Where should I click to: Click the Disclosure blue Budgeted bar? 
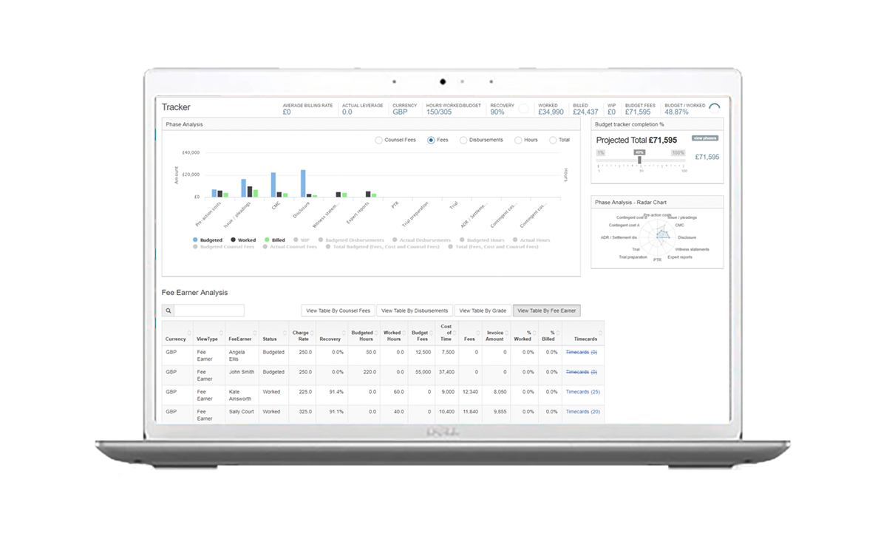click(303, 183)
